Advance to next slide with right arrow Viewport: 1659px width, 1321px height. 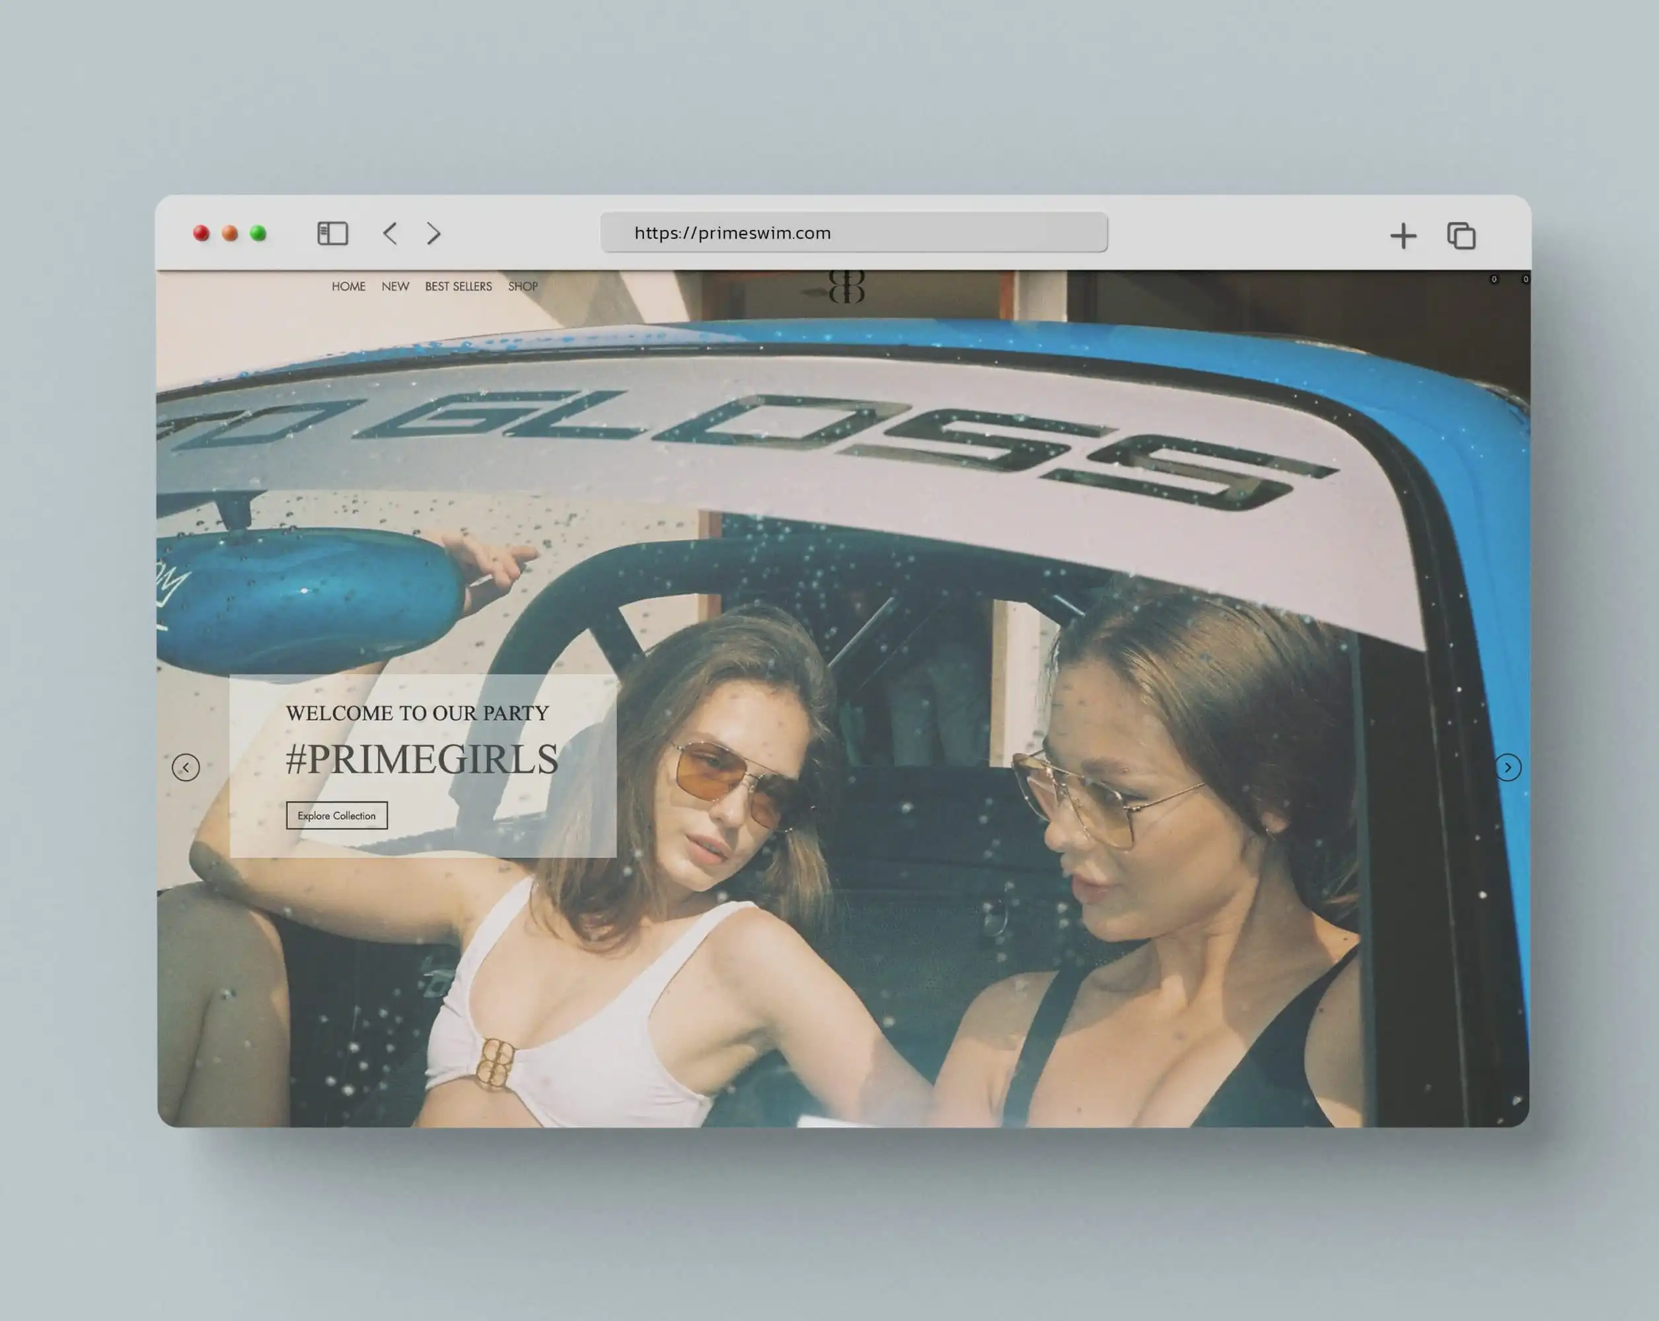coord(1508,767)
